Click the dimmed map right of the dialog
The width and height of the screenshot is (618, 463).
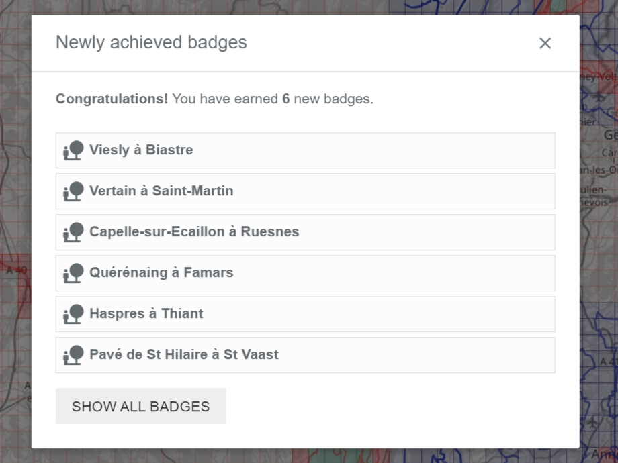click(599, 268)
